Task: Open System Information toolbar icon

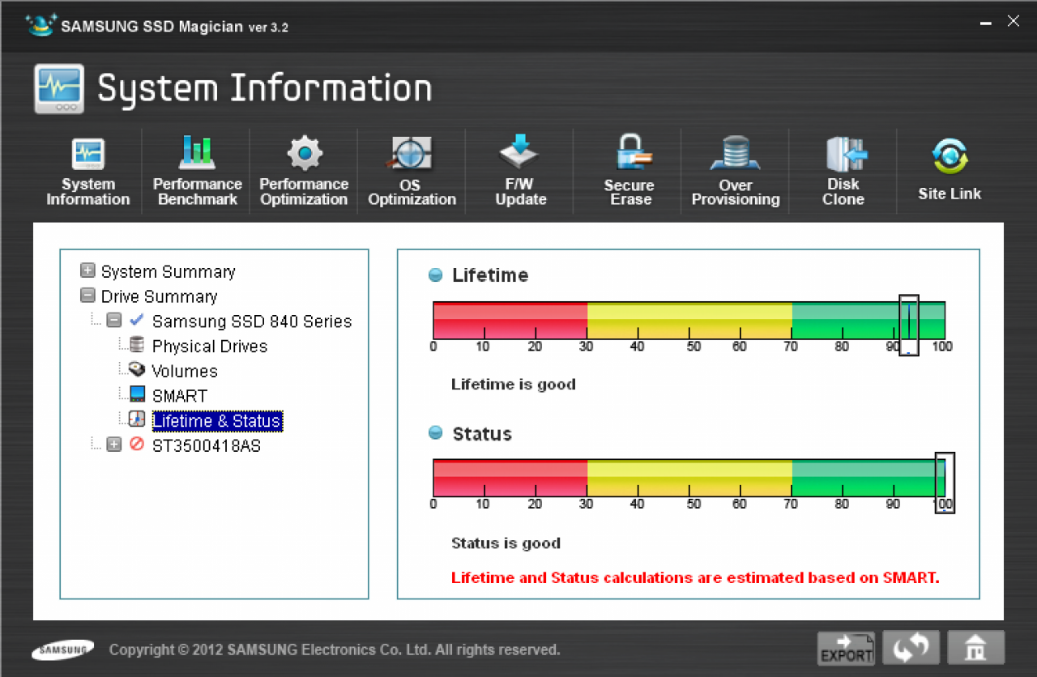Action: point(87,172)
